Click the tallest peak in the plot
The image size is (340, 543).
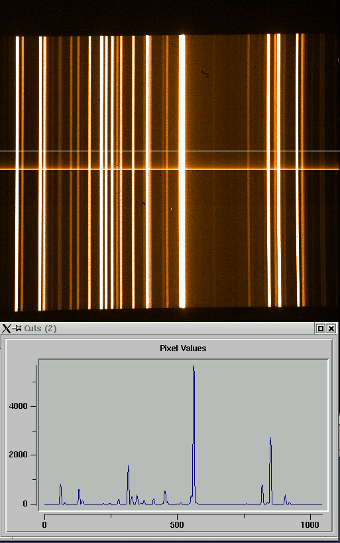194,366
